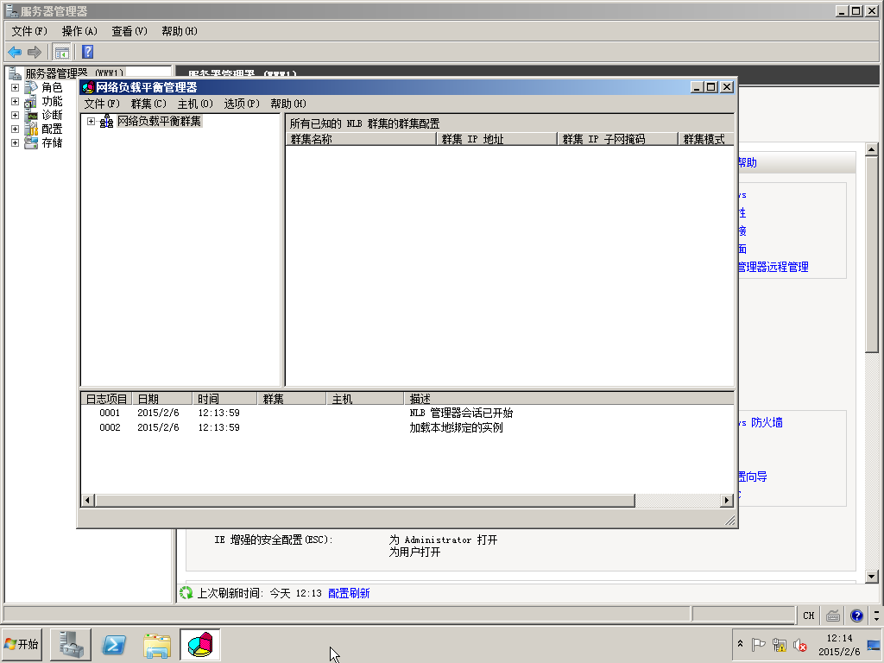Viewport: 884px width, 663px height.
Task: Open 帮助(H) menu in NLB manager
Action: tap(288, 104)
